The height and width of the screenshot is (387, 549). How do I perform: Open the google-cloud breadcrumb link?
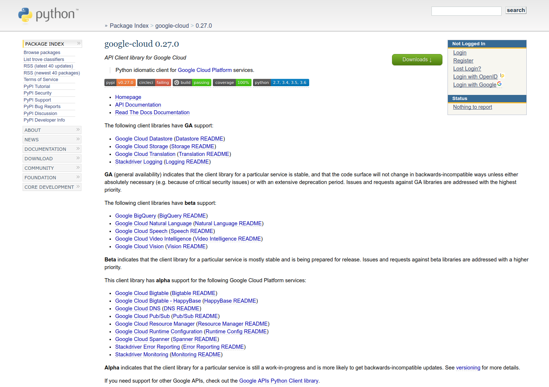[x=172, y=26]
